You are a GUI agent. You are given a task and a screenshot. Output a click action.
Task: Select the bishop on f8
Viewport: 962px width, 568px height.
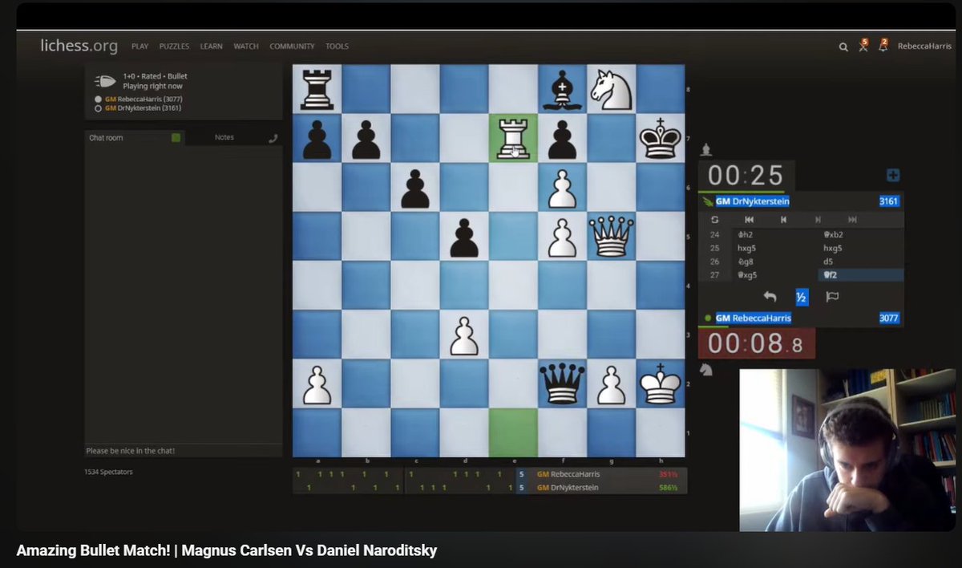[x=563, y=89]
